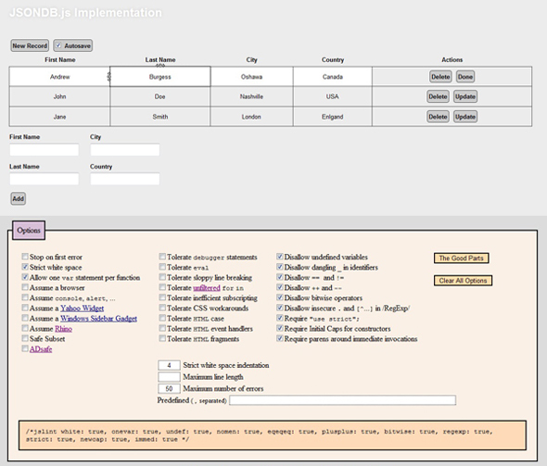Check the Assume Rhino box
The width and height of the screenshot is (547, 466).
(x=25, y=328)
